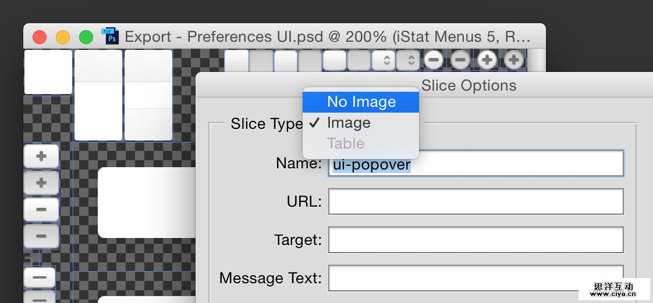Focus the Target text field

point(475,240)
